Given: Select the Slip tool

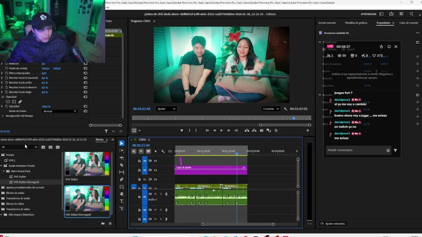Looking at the screenshot, I should pyautogui.click(x=122, y=172).
